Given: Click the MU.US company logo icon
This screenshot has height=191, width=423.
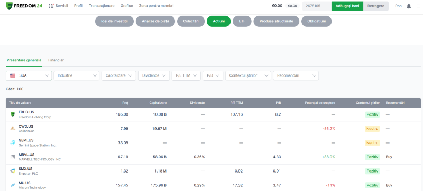Looking at the screenshot, I should point(12,185).
